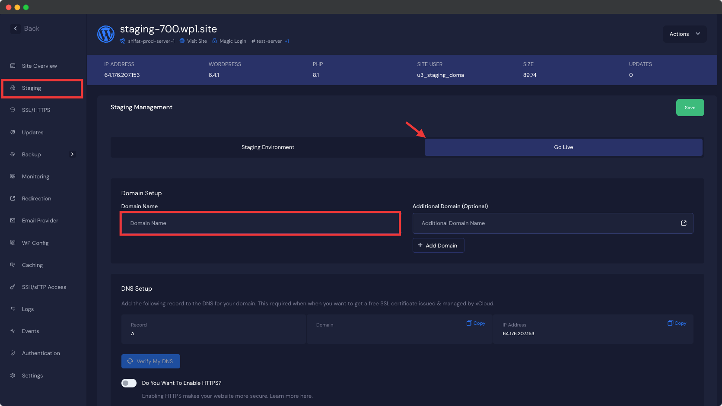
Task: Open the Actions dropdown
Action: click(684, 34)
